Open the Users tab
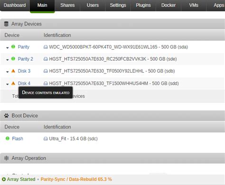Viewport: 225px width, 185px height. pos(93,5)
